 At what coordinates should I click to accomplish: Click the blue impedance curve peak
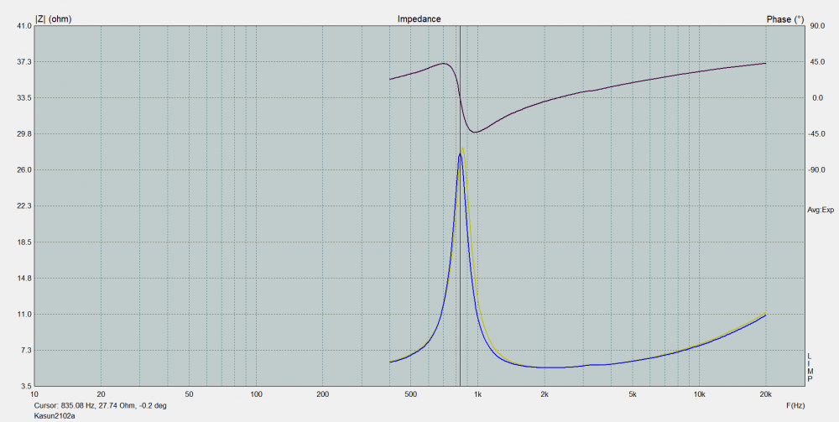pyautogui.click(x=460, y=154)
